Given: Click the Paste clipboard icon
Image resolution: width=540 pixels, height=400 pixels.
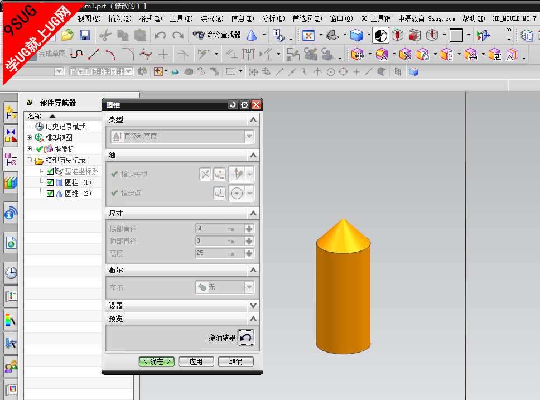Looking at the screenshot, I should click(140, 35).
